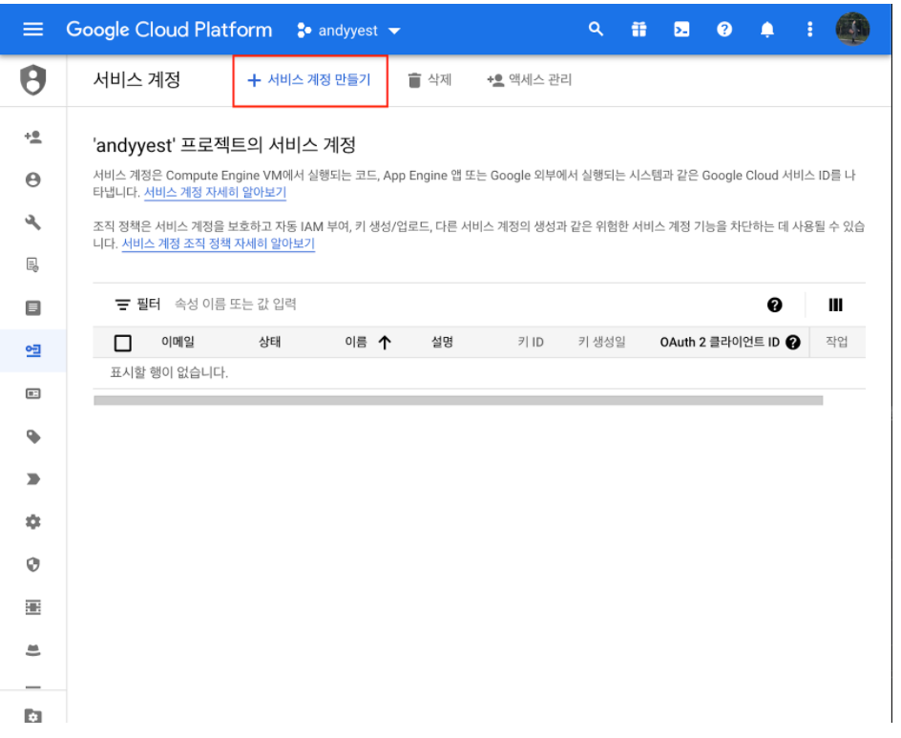Open the arrow-shaped tag sidebar icon
Image resolution: width=901 pixels, height=738 pixels.
(33, 479)
